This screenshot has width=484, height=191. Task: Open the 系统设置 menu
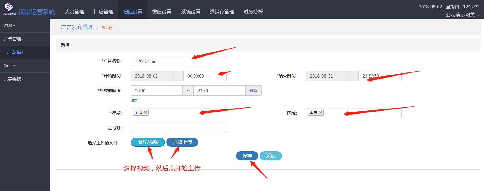(191, 12)
